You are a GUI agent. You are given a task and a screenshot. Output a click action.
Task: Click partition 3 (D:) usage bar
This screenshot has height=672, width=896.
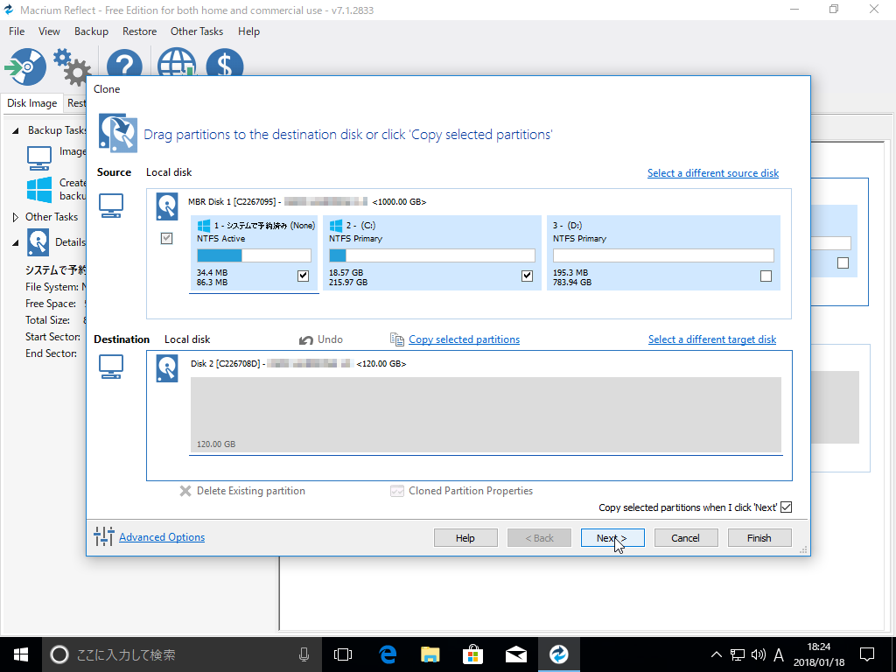click(663, 255)
